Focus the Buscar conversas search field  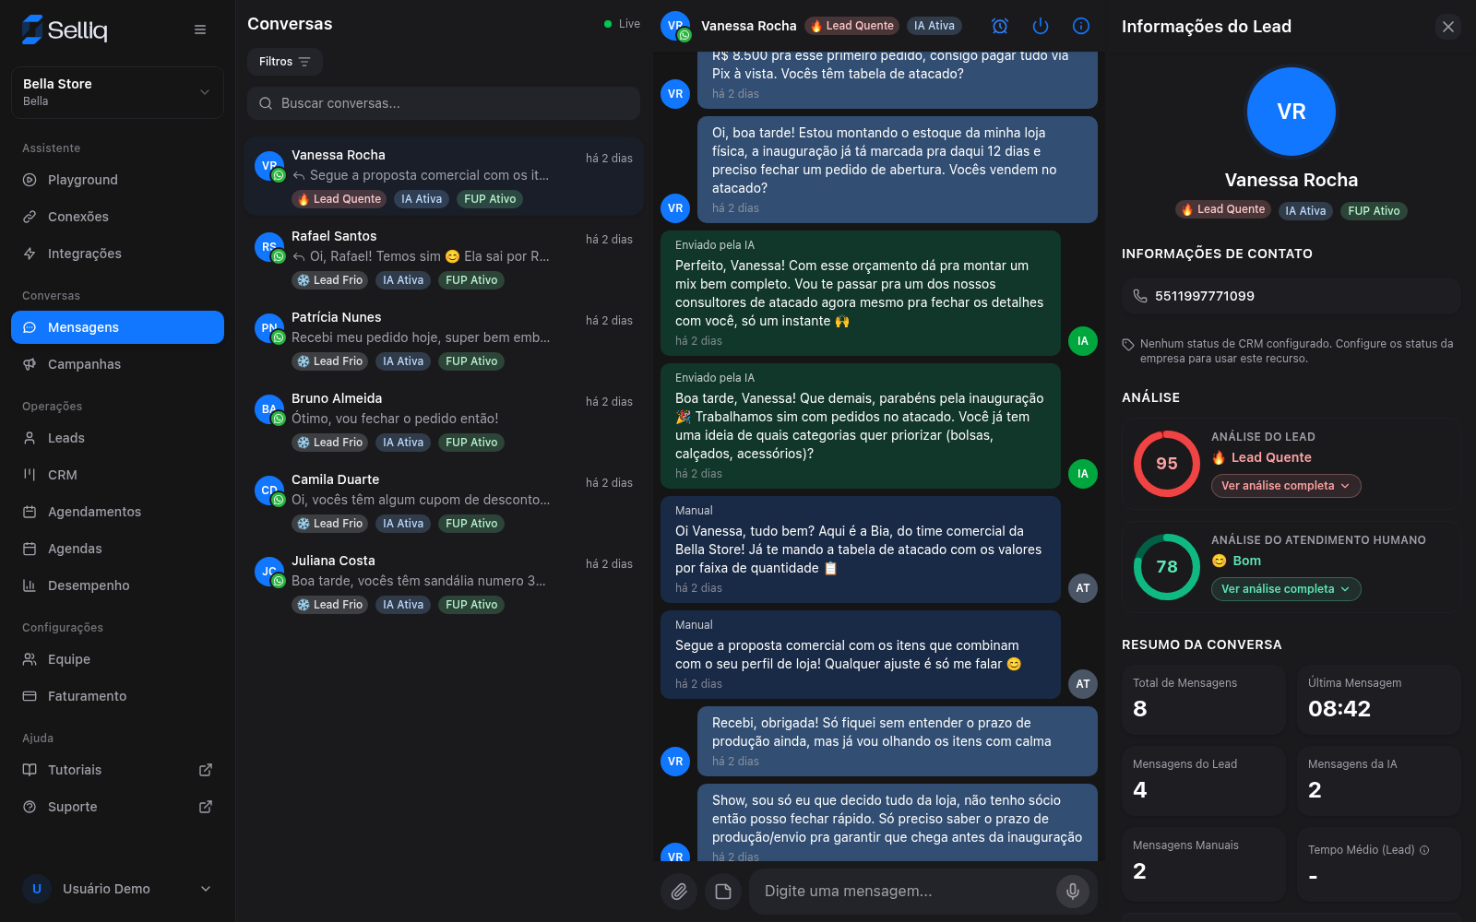[444, 103]
